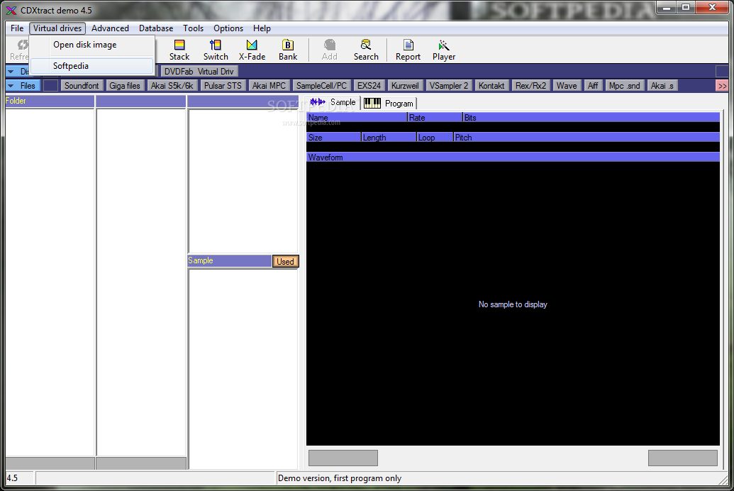Screen dimensions: 734x491
Task: Launch the Player tool
Action: coord(444,50)
